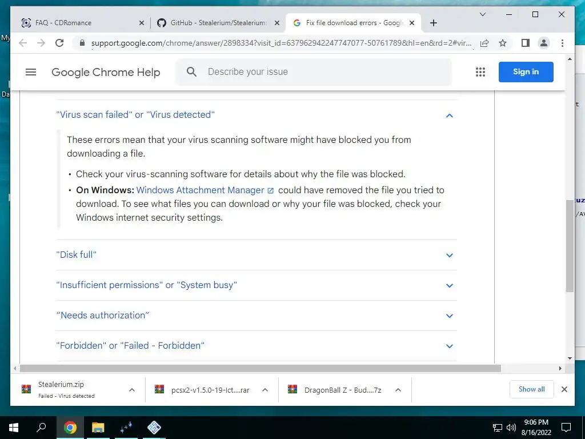Open Chrome side panel

(526, 43)
